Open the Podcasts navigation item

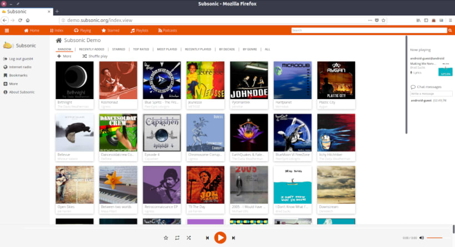(167, 30)
